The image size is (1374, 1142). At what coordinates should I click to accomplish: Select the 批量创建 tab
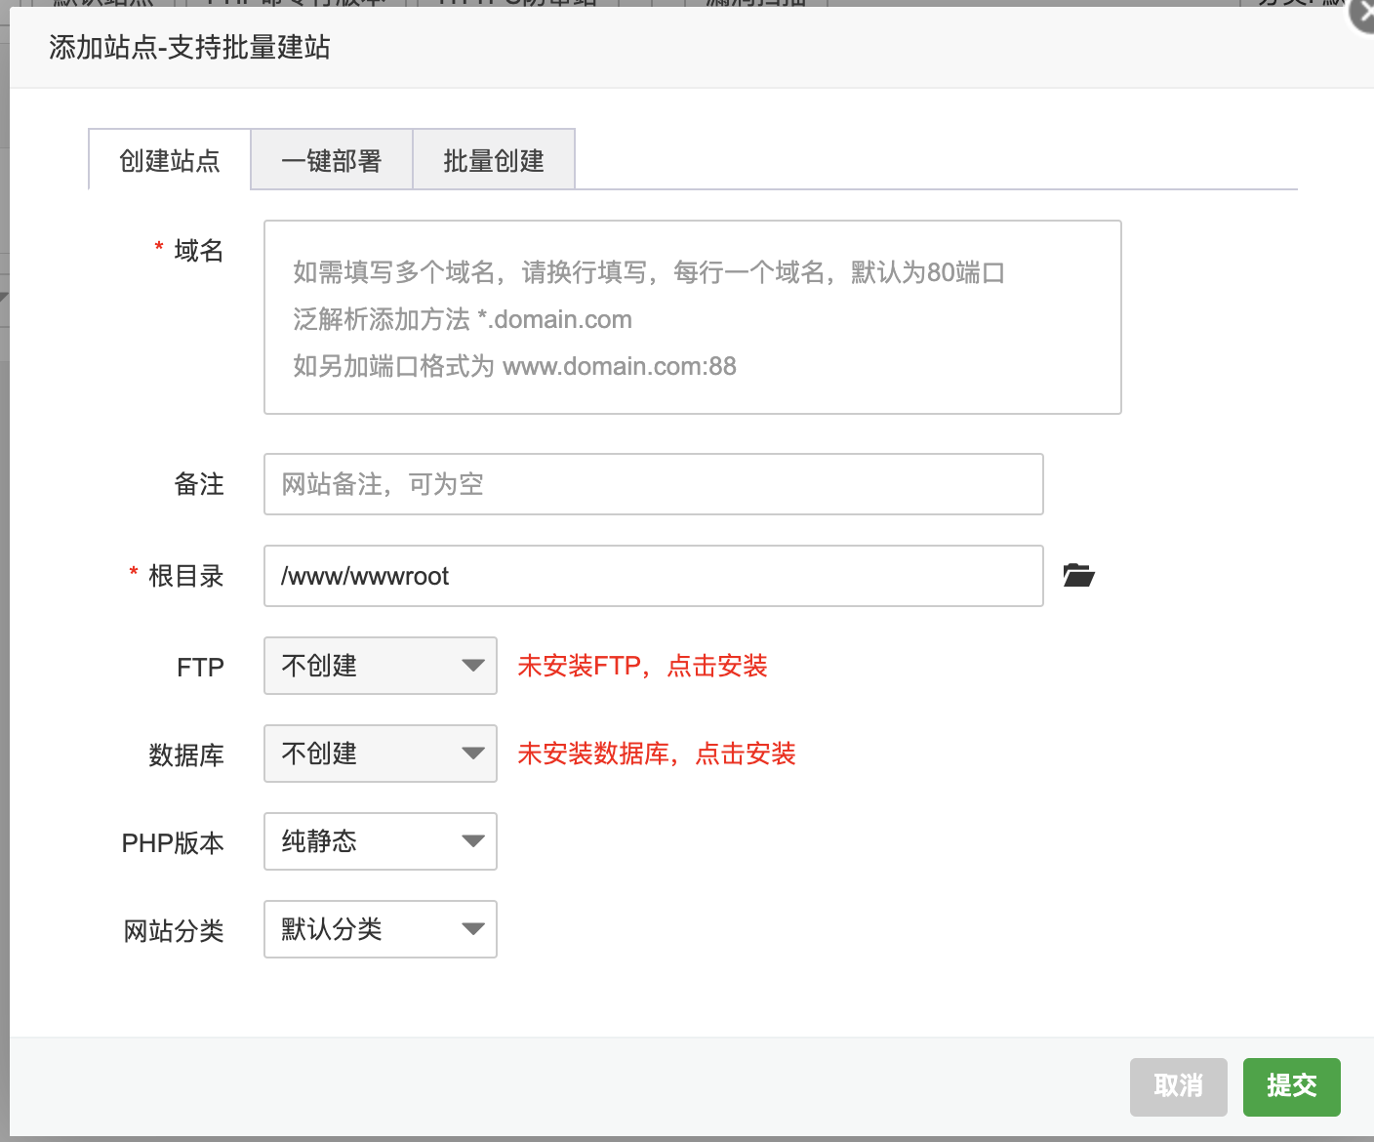(x=494, y=160)
